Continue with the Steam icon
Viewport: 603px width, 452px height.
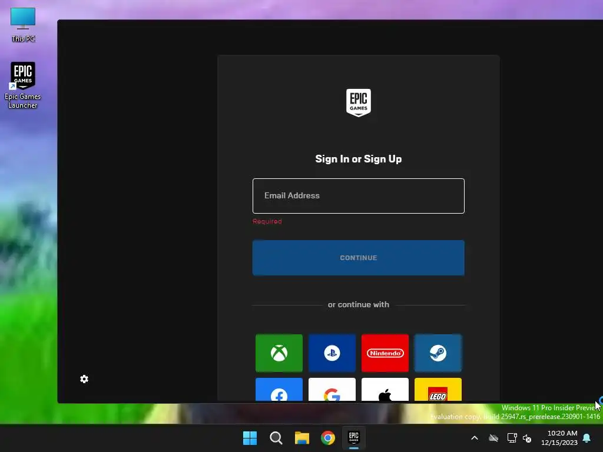[438, 353]
